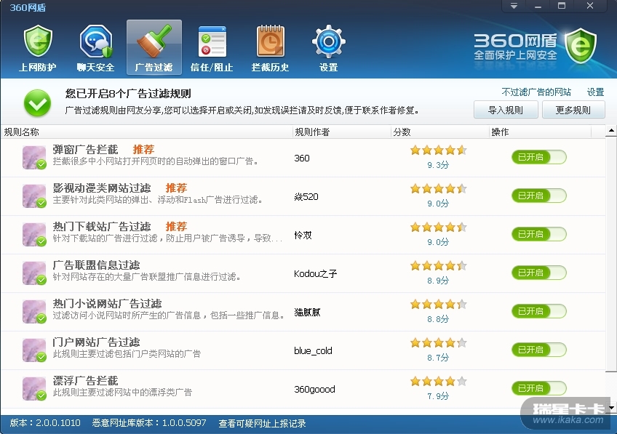Click the rule icon beside 门户网站广告过滤

tap(34, 350)
